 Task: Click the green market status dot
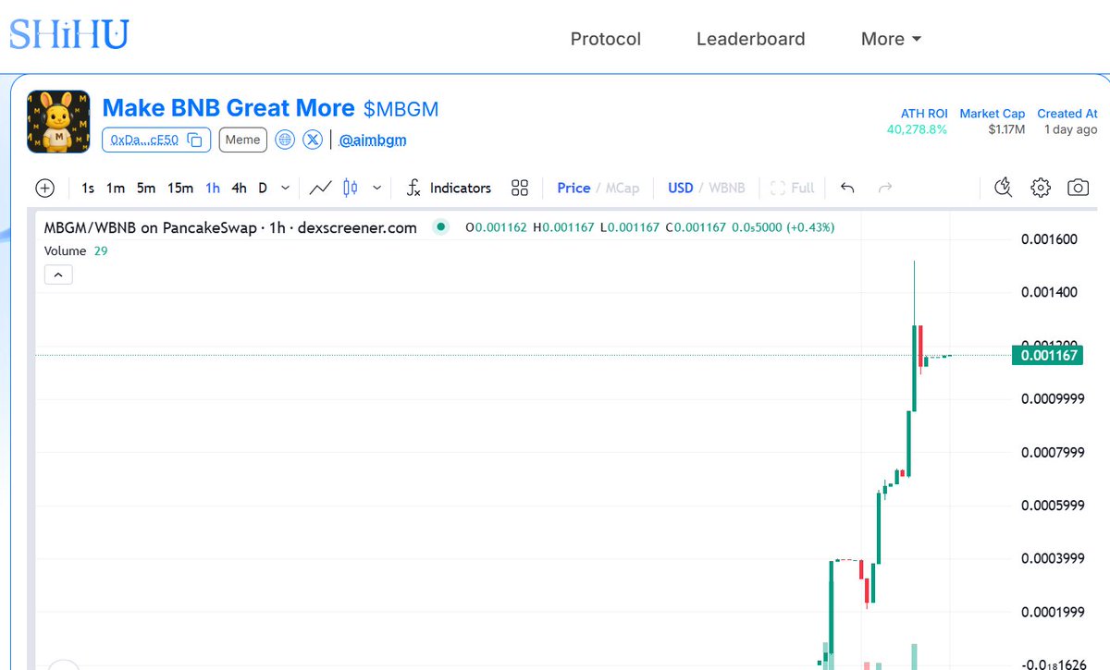coord(441,226)
